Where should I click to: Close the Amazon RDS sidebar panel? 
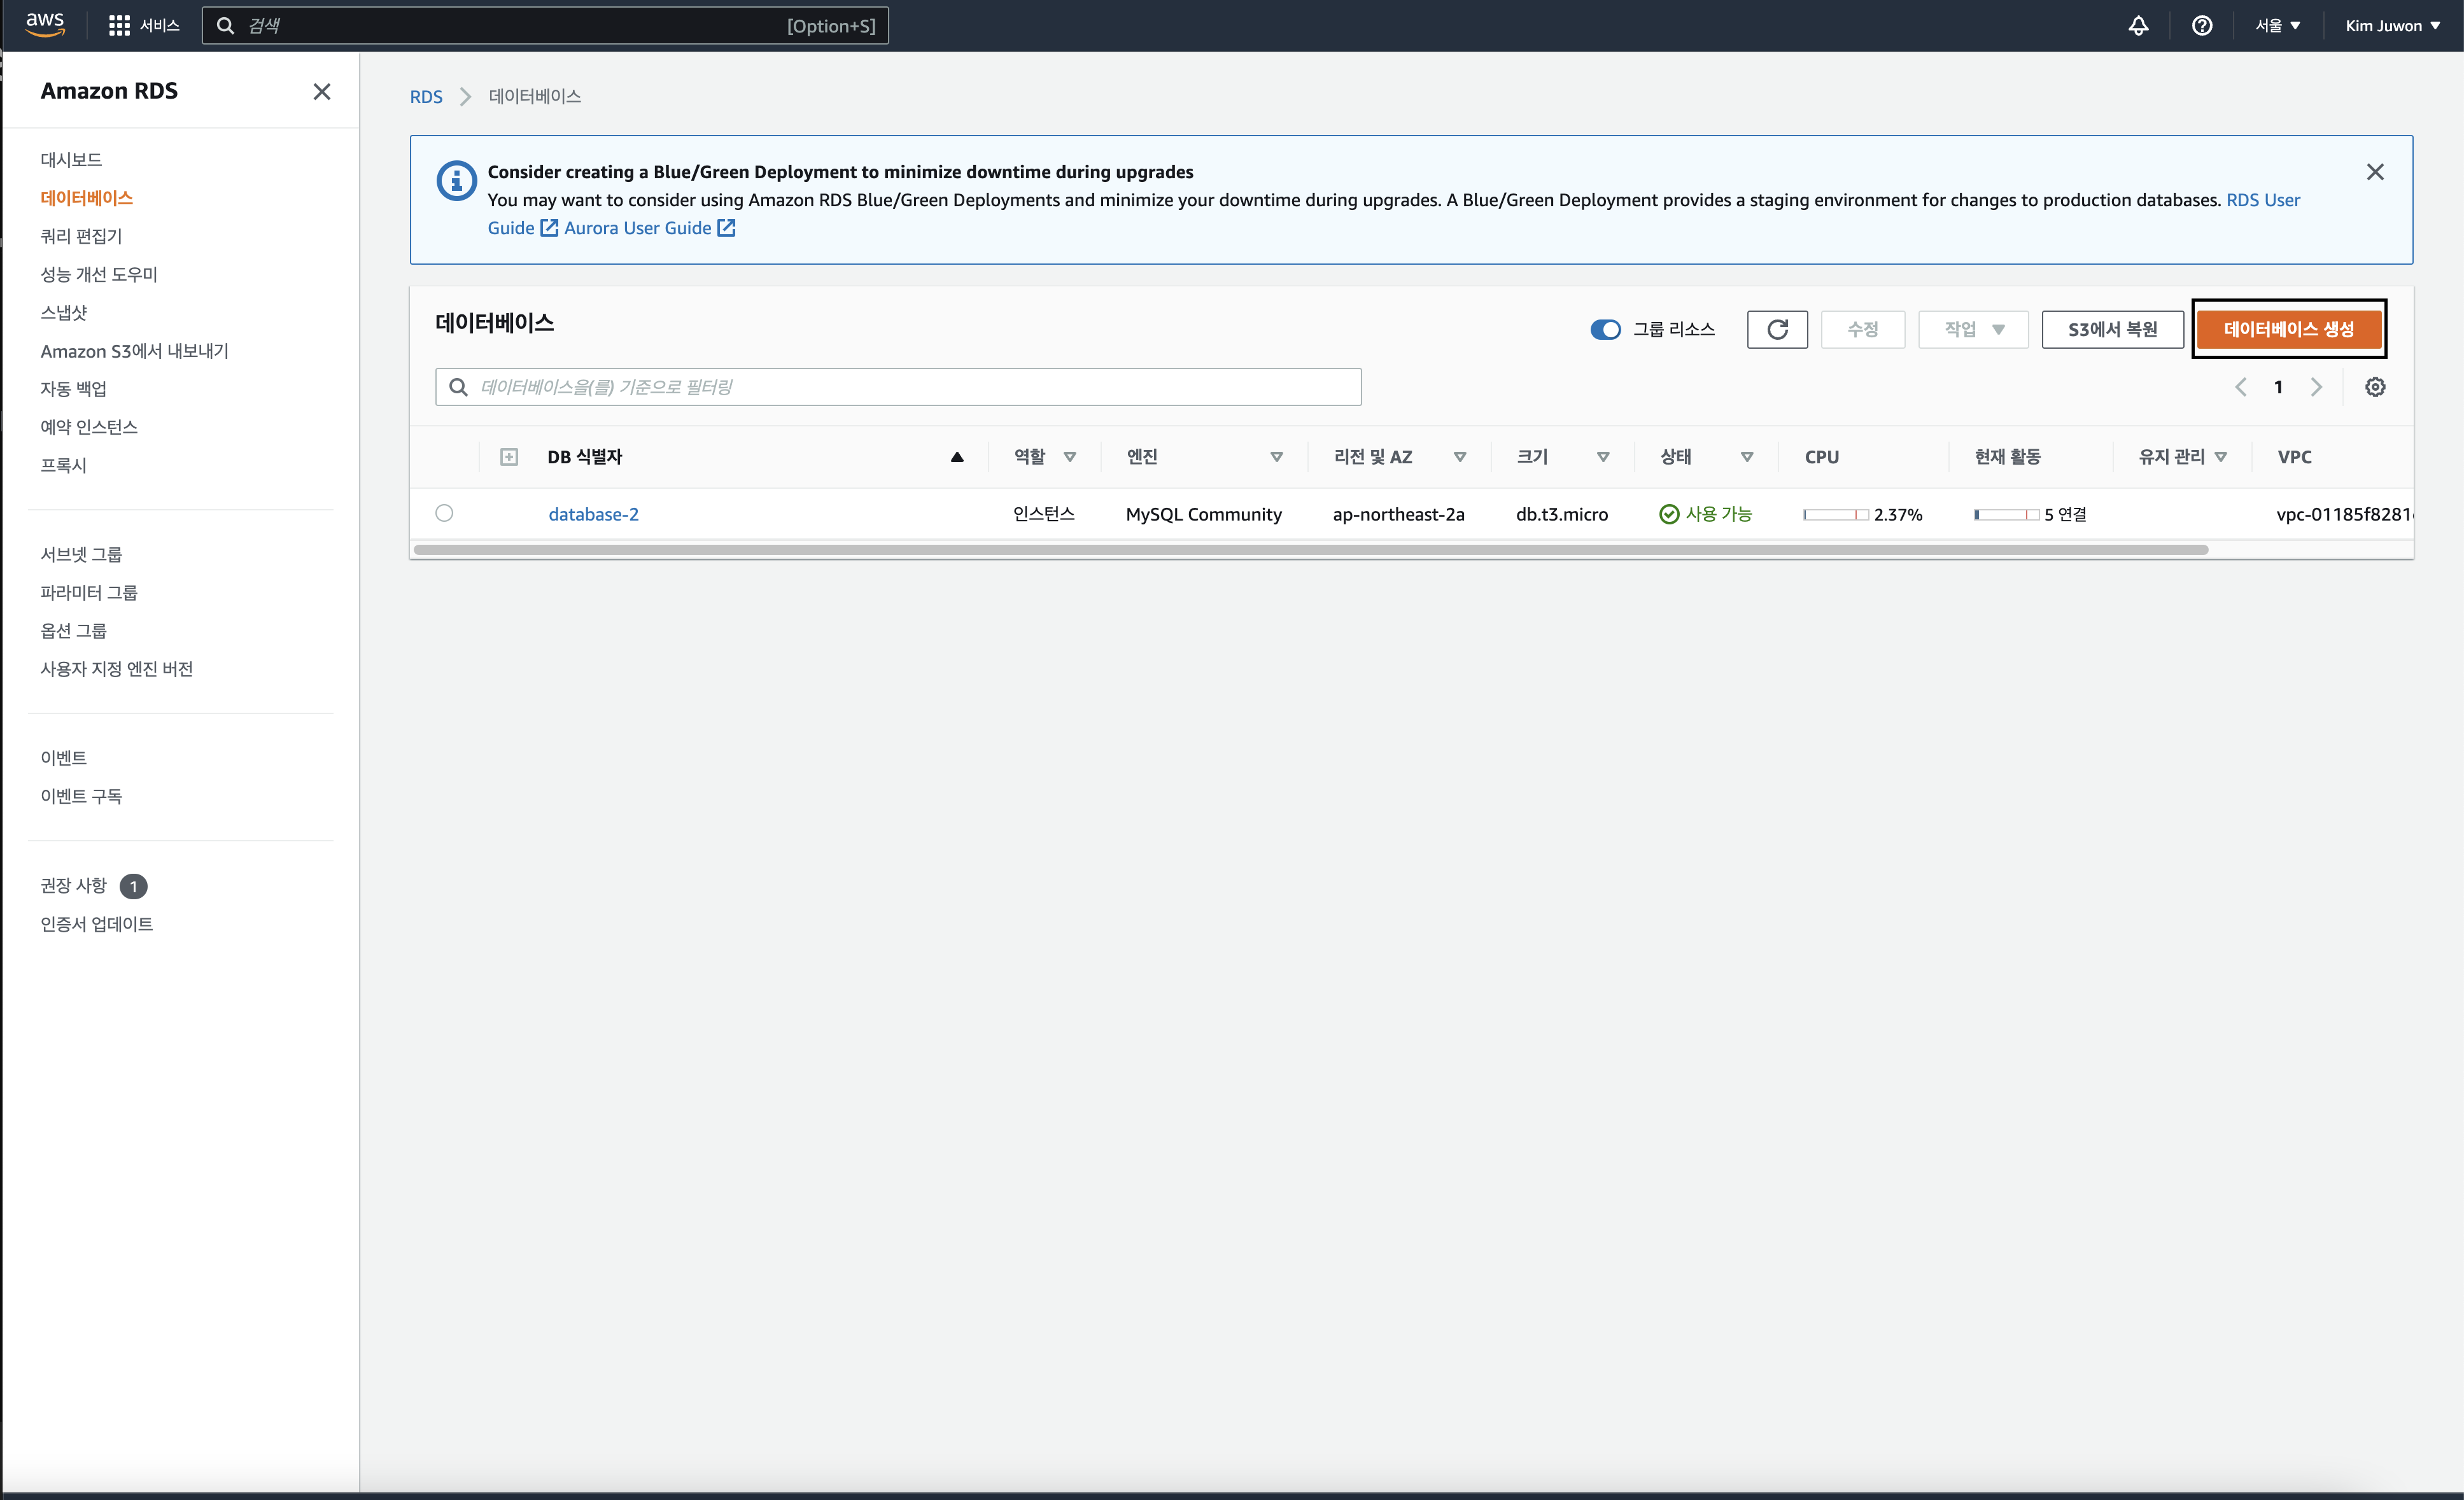coord(321,92)
